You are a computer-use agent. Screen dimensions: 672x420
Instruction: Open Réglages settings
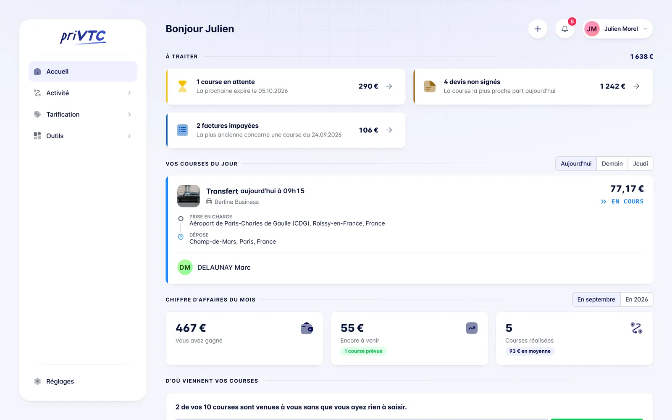tap(83, 381)
